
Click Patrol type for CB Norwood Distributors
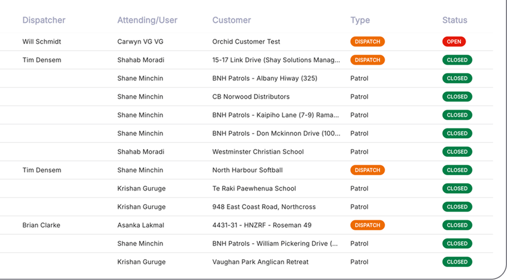[x=359, y=97]
